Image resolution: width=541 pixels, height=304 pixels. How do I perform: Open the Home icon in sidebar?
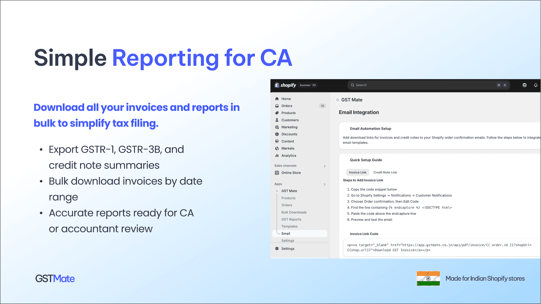coord(277,99)
